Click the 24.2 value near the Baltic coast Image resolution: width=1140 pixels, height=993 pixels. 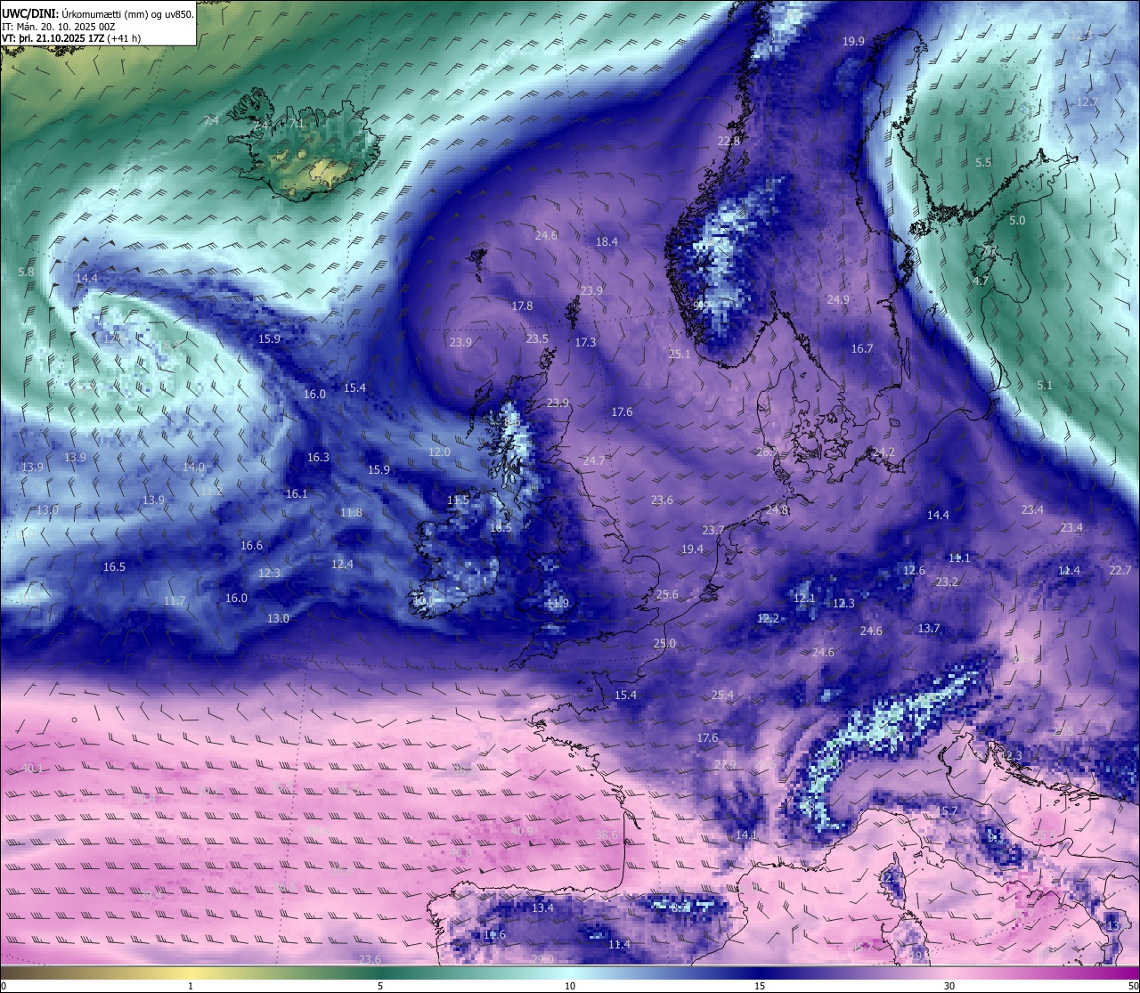[883, 452]
